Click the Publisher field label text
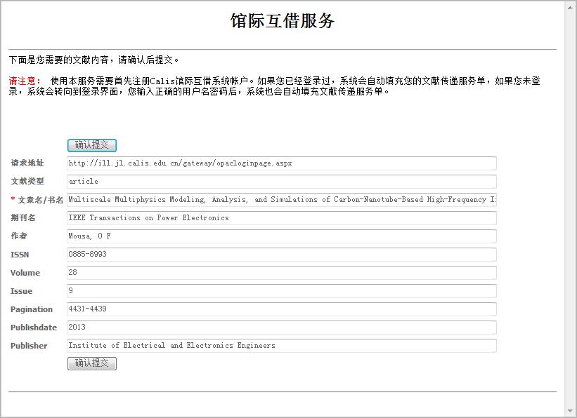The height and width of the screenshot is (418, 577). pyautogui.click(x=29, y=346)
